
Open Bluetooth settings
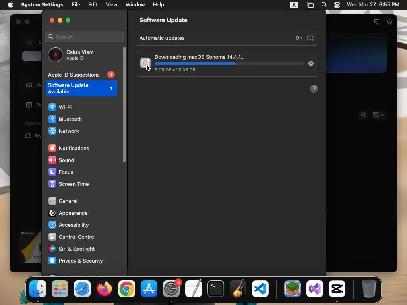point(81,119)
